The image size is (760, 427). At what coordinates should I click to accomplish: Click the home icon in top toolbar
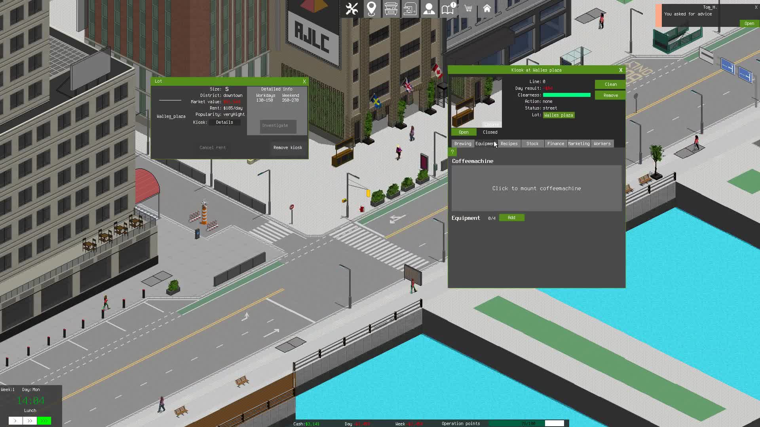(487, 9)
